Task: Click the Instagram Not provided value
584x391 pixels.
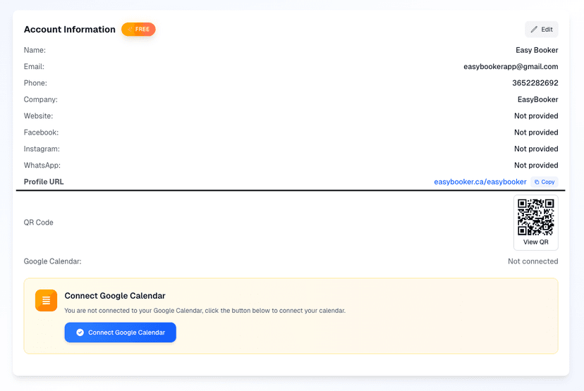Action: click(536, 149)
